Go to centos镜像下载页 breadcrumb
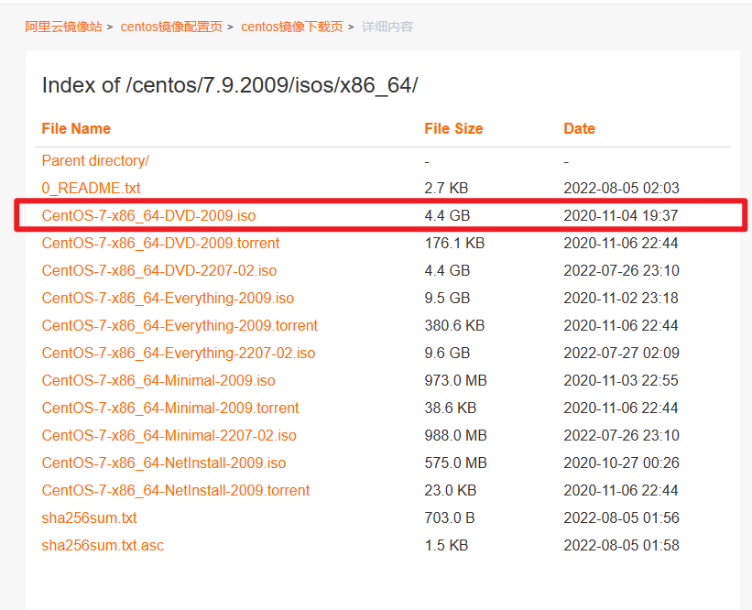This screenshot has height=610, width=752. coord(292,27)
